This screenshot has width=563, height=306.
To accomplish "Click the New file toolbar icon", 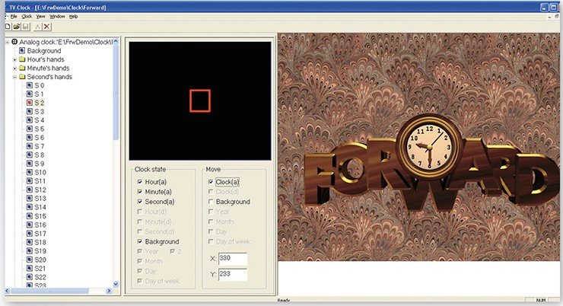I will click(8, 27).
